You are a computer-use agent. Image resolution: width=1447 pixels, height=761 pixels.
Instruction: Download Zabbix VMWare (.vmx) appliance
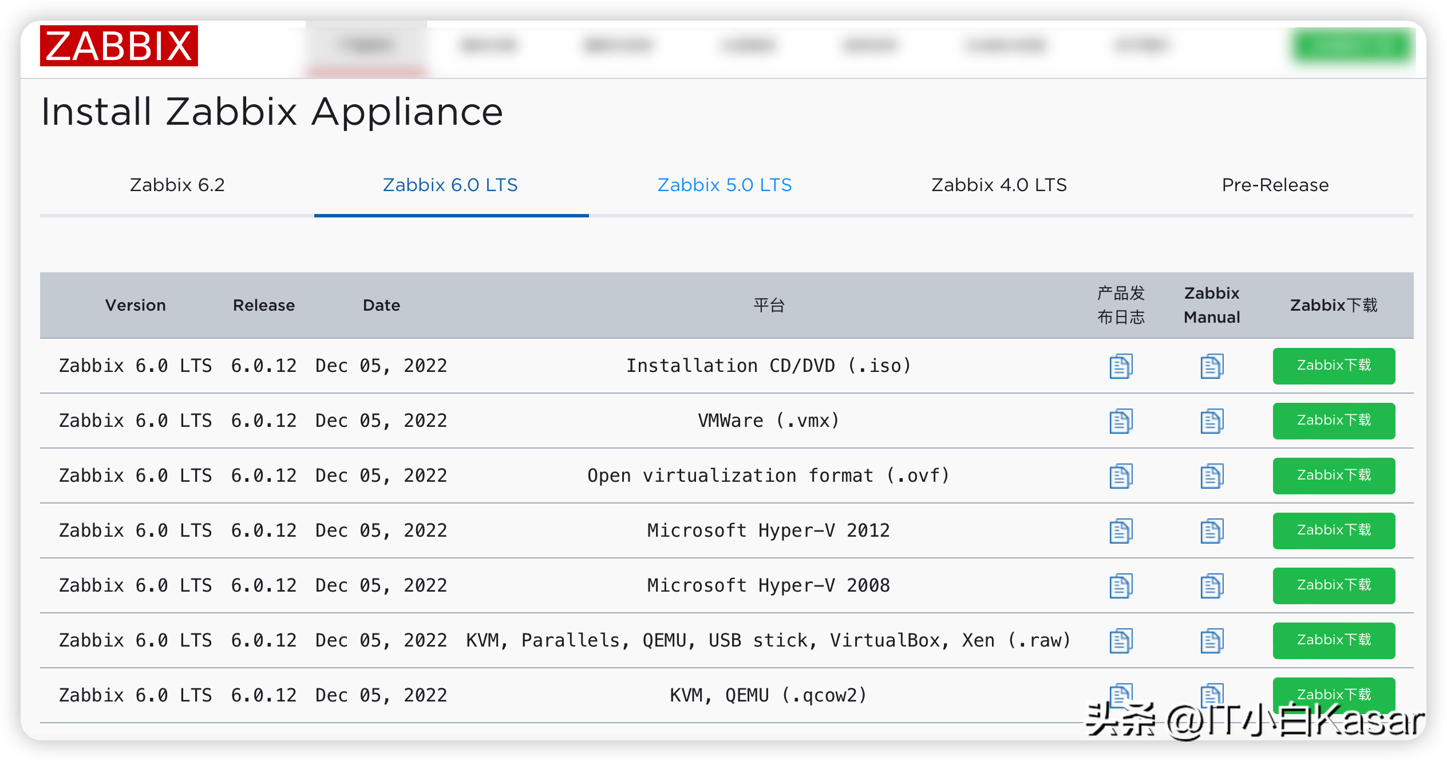[1334, 421]
